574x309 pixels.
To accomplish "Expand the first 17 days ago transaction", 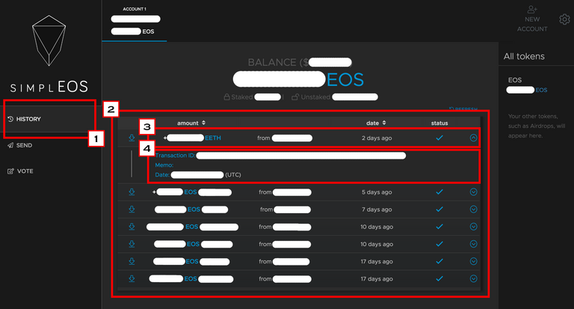I will [473, 261].
